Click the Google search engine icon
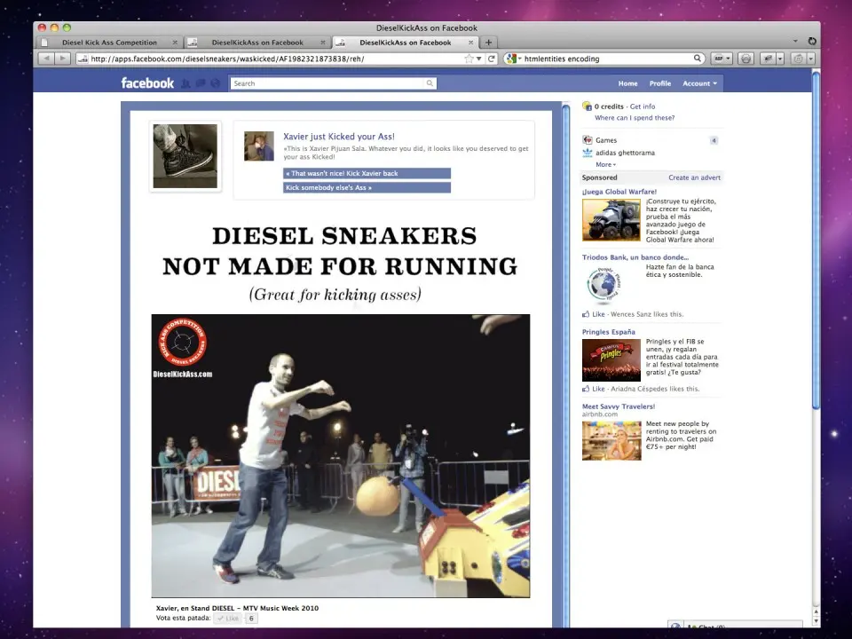Image resolution: width=852 pixels, height=639 pixels. pyautogui.click(x=510, y=59)
